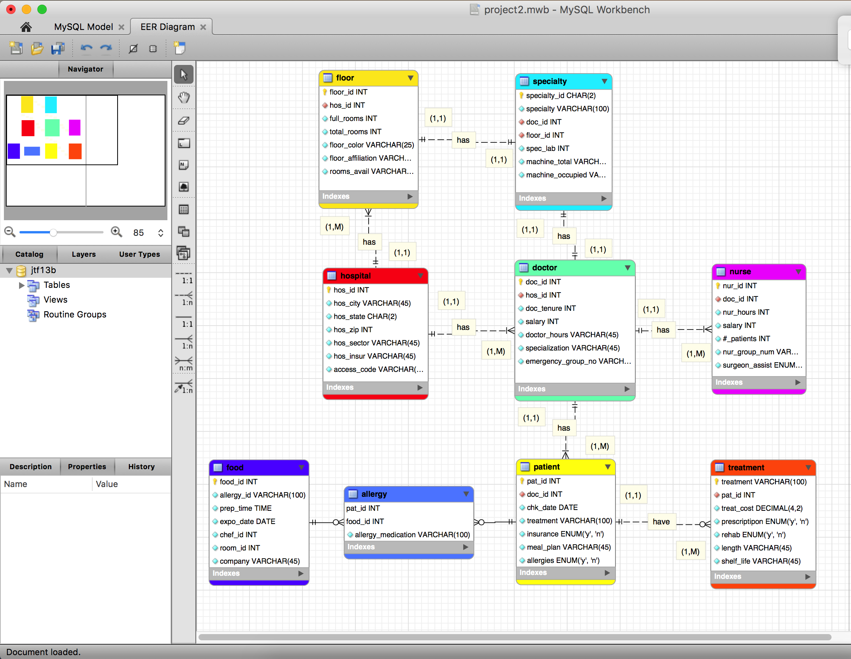
Task: Switch to the EER Diagram tab
Action: click(167, 27)
